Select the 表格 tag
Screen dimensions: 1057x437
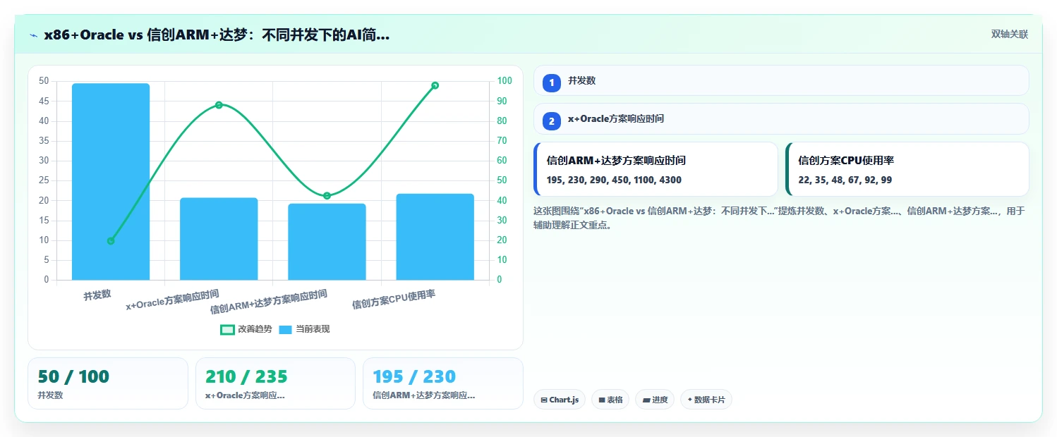click(610, 400)
